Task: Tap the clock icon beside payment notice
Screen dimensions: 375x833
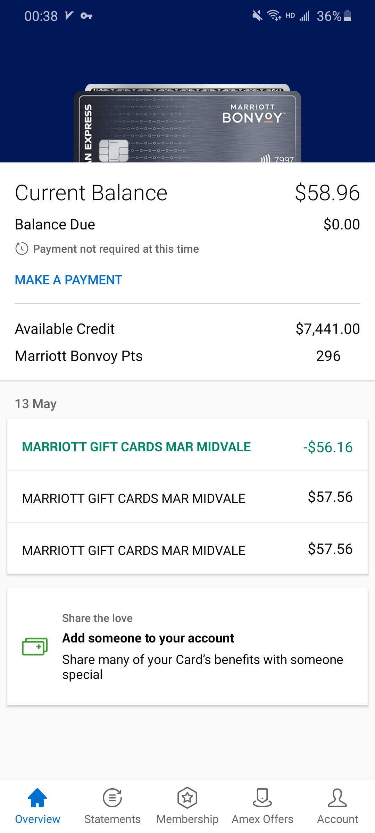Action: [x=22, y=249]
